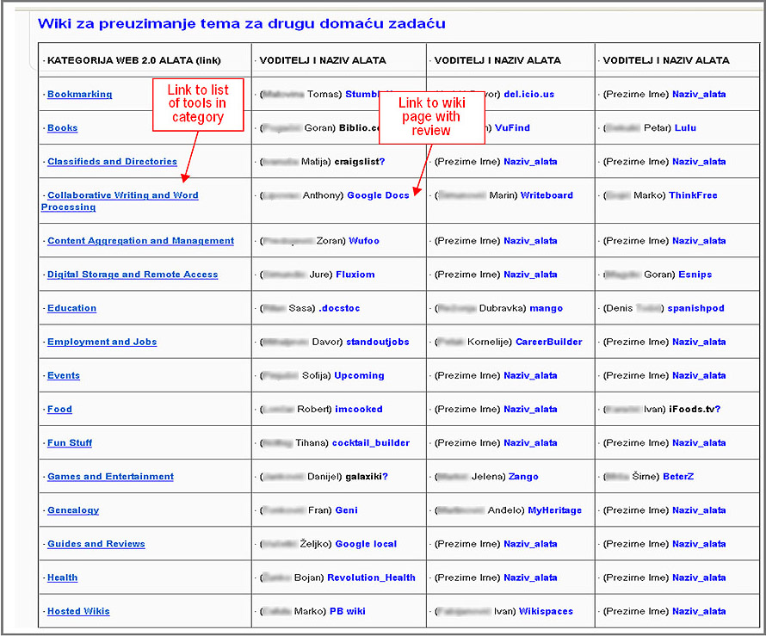The height and width of the screenshot is (636, 766).
Task: Open the Hosted Wikis category
Action: tap(78, 612)
